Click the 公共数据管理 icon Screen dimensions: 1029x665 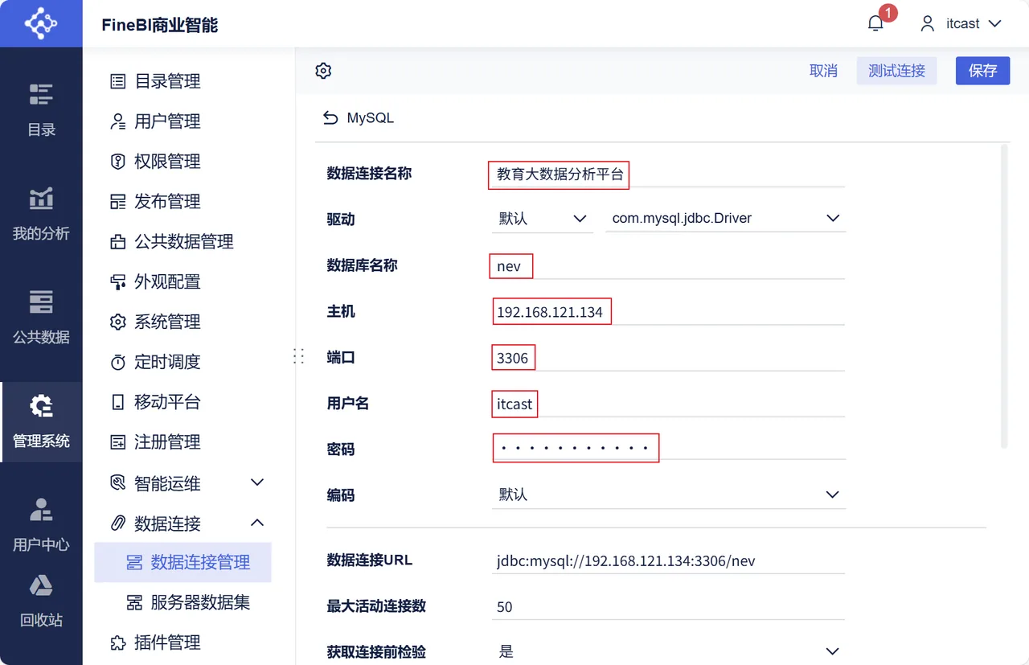tap(118, 242)
